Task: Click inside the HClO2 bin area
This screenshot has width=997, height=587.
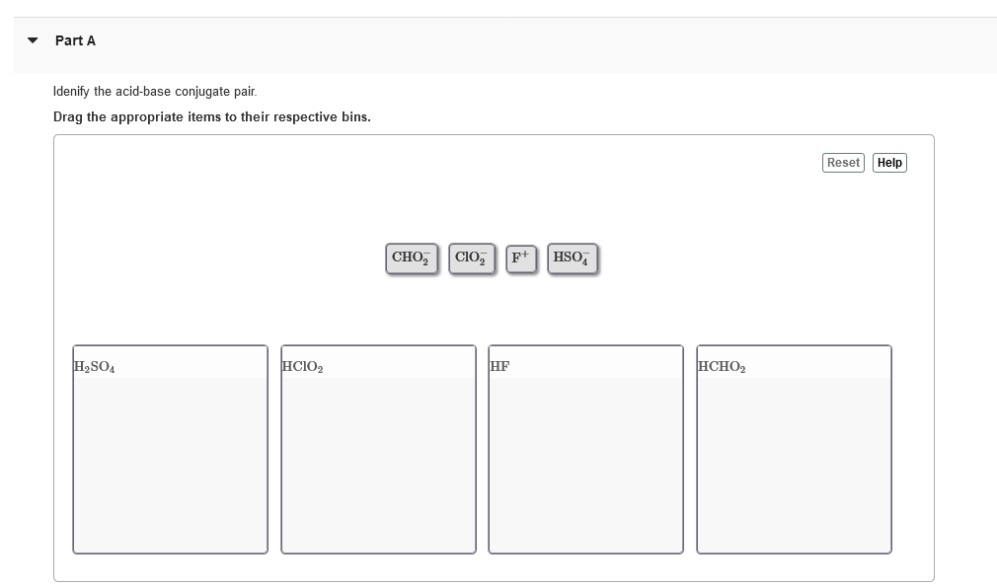Action: 378,459
